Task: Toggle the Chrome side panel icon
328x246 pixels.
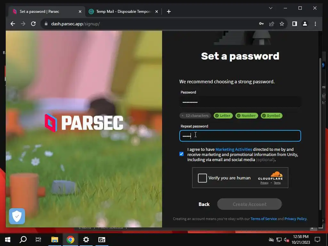Action: click(295, 24)
